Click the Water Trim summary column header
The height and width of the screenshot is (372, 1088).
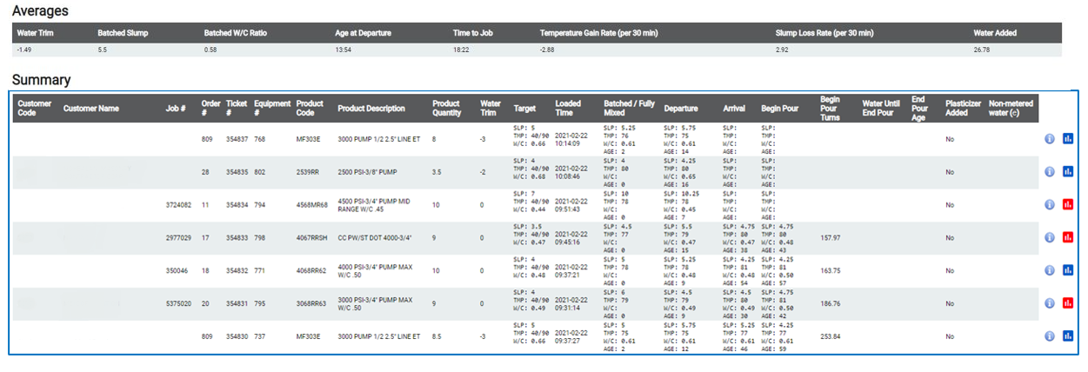pos(491,109)
